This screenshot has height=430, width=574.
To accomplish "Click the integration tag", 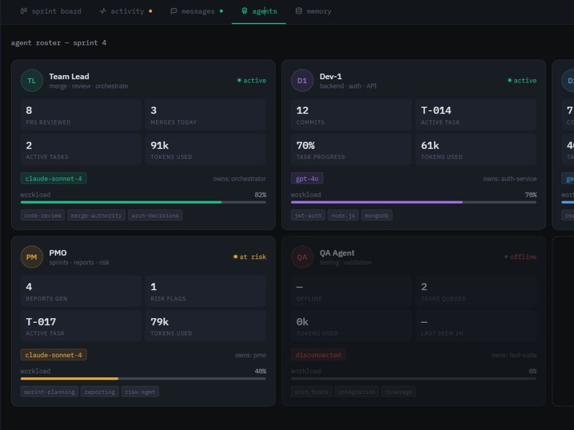I will pos(356,392).
